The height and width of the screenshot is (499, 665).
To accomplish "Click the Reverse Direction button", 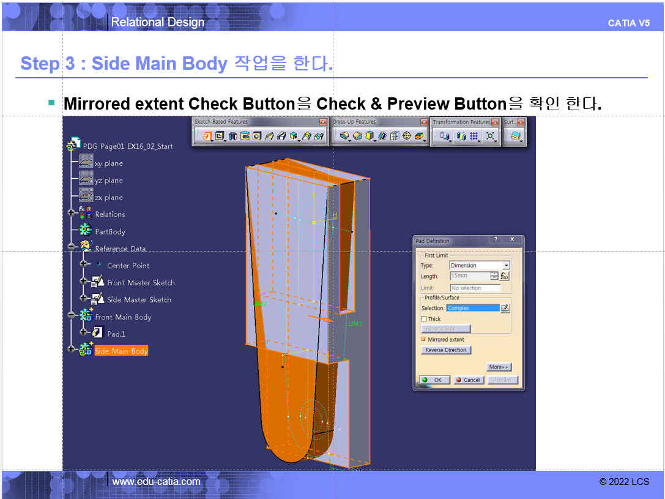I will (446, 350).
